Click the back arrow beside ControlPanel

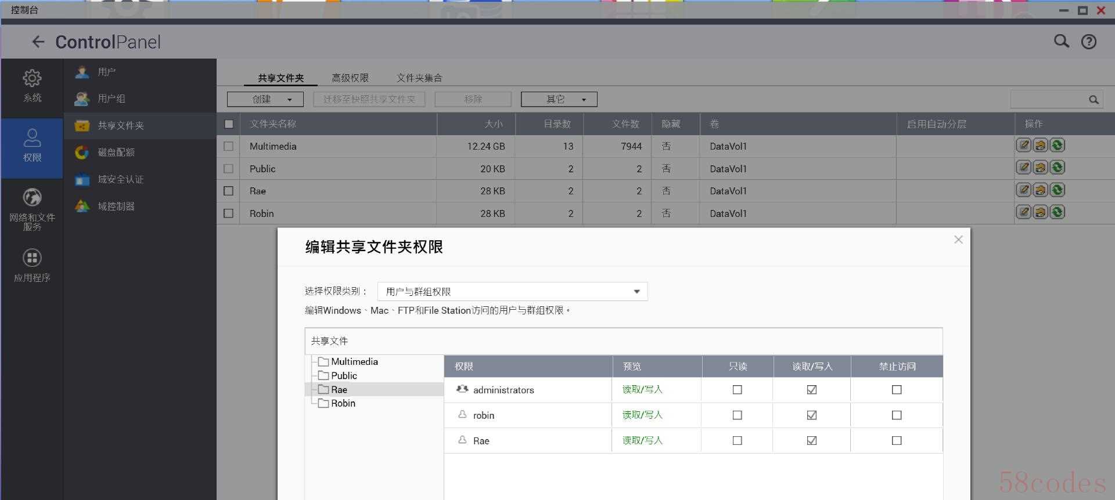pos(38,42)
